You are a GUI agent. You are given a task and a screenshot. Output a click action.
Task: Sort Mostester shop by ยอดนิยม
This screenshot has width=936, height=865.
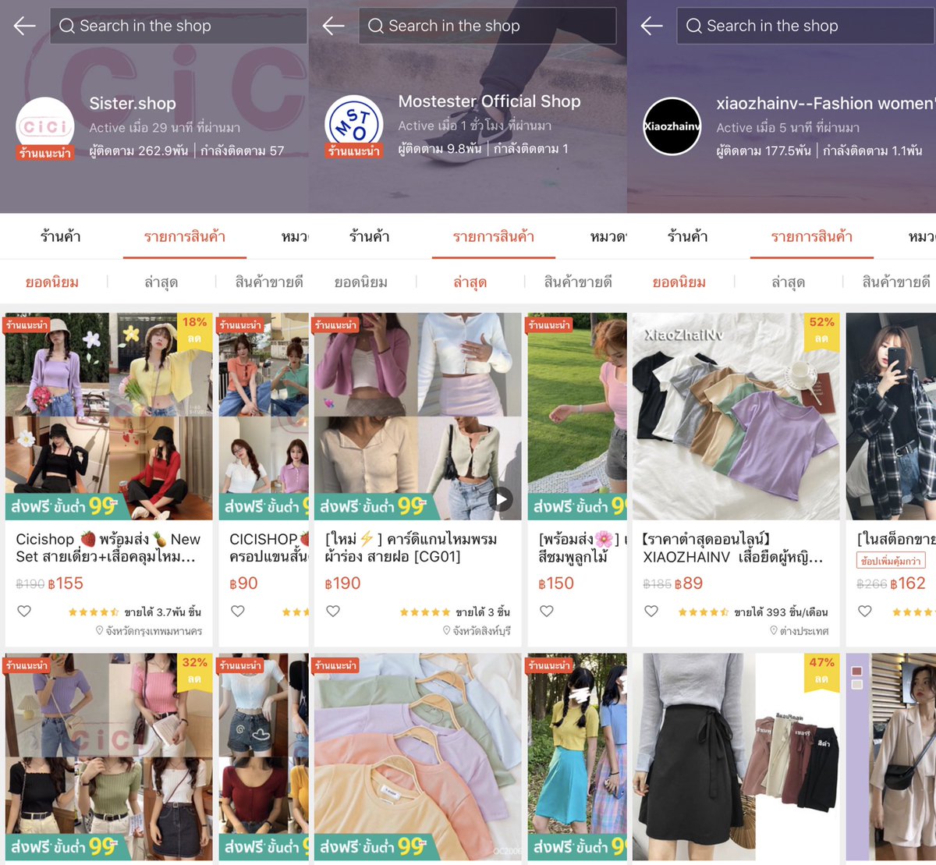coord(361,282)
